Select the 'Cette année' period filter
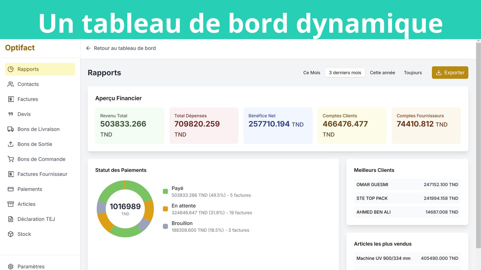Screen dimensions: 481x270 (x=382, y=73)
